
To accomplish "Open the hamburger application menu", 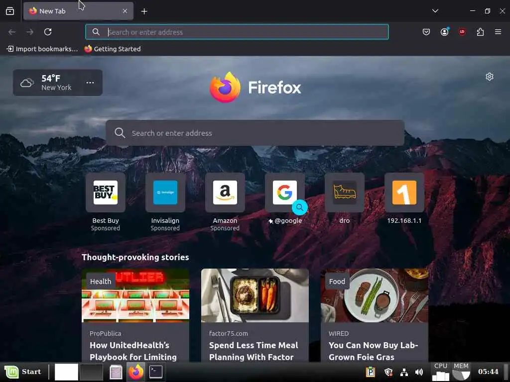I will (x=498, y=32).
